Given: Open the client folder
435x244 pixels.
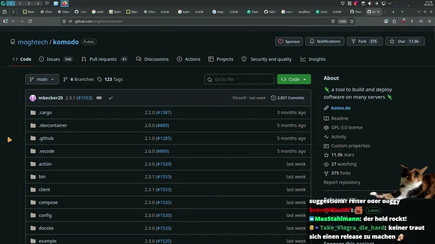Looking at the screenshot, I should 44,190.
